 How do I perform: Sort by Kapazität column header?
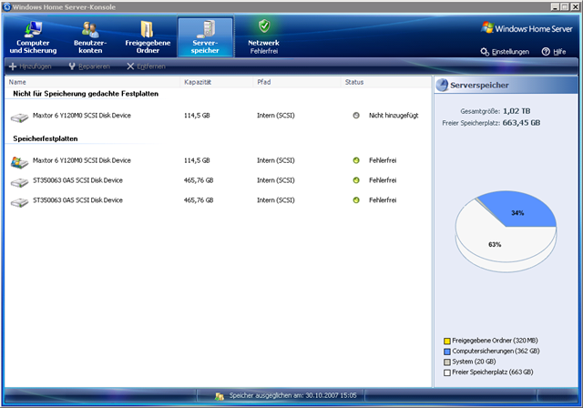point(217,82)
